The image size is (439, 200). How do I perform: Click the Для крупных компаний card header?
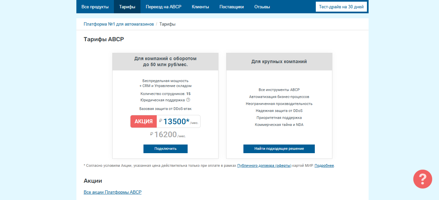click(x=279, y=61)
